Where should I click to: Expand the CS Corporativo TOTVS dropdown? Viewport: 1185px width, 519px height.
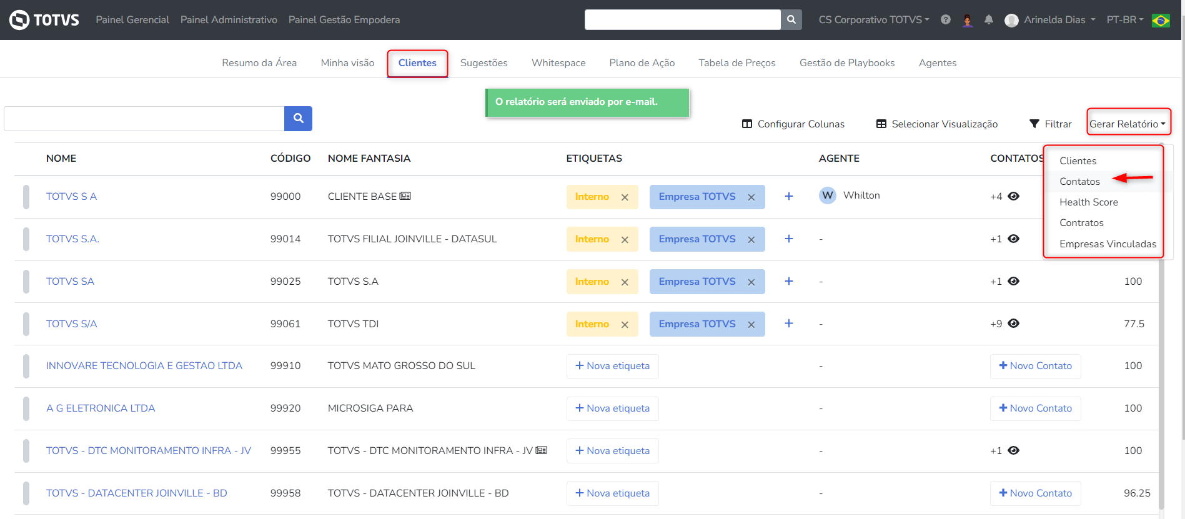point(874,20)
